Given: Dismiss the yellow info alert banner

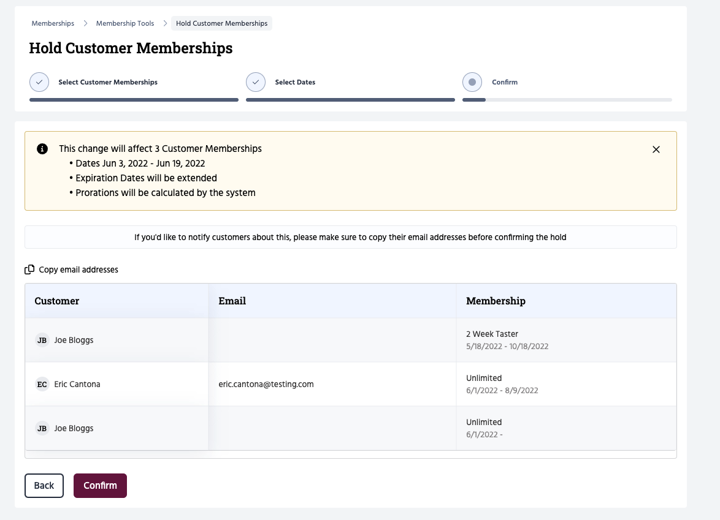Looking at the screenshot, I should pyautogui.click(x=656, y=149).
